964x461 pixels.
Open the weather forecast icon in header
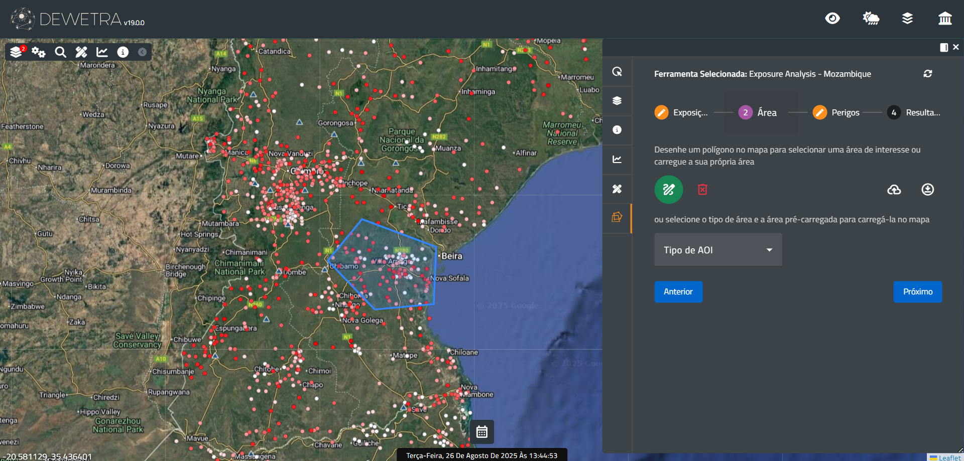pos(871,19)
